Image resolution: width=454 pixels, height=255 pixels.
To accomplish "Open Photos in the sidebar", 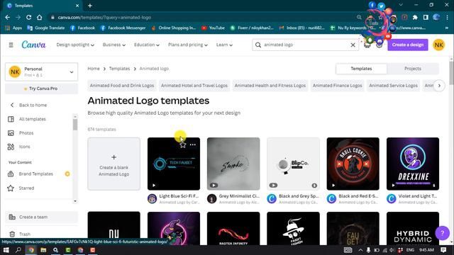I will [x=26, y=133].
